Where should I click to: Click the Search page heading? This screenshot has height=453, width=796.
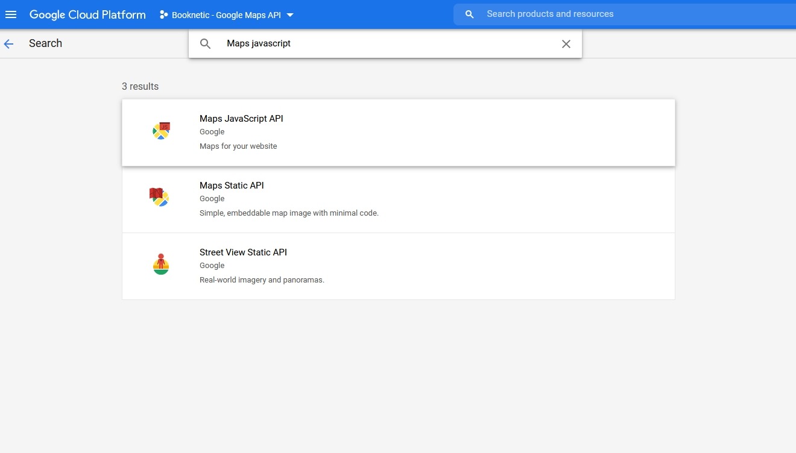45,43
